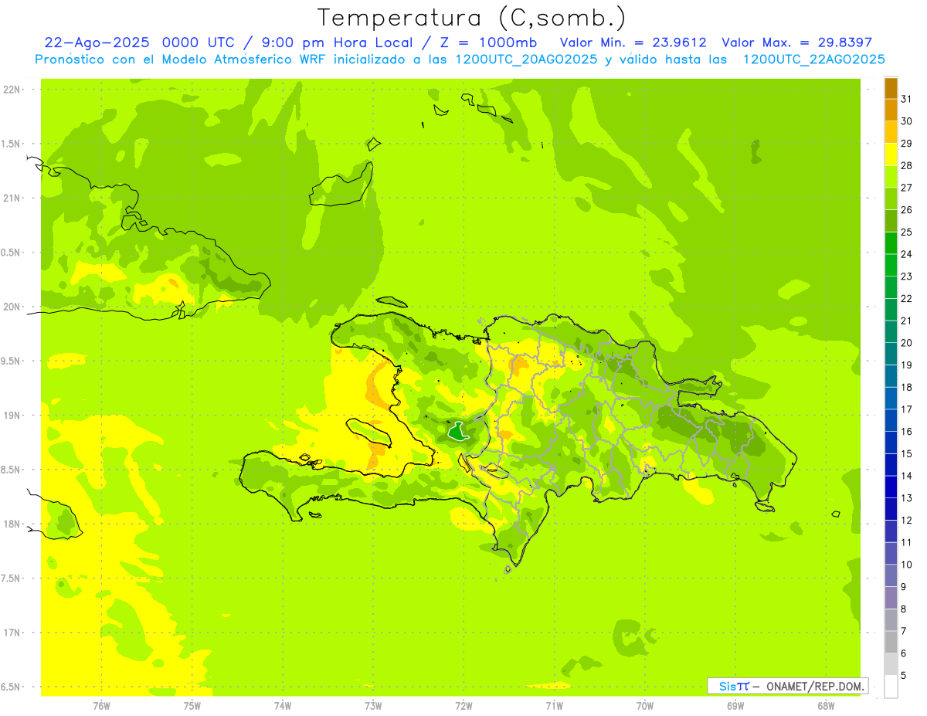Click the '76W' longitude label
This screenshot has width=927, height=716.
(101, 706)
